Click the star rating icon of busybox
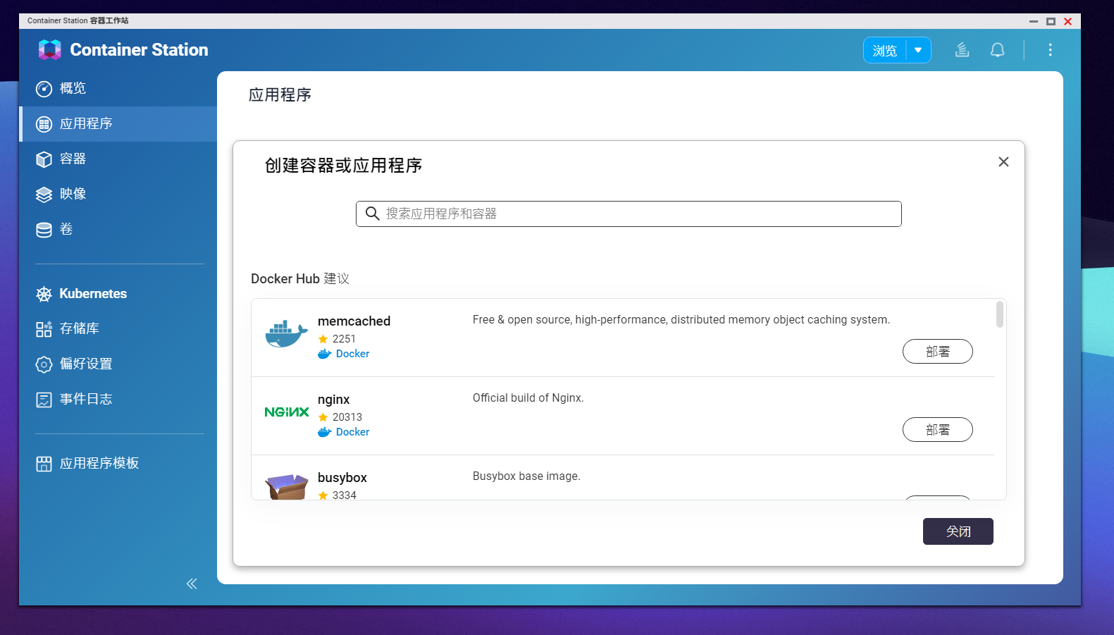Screen dimensions: 1114x635 (323, 495)
